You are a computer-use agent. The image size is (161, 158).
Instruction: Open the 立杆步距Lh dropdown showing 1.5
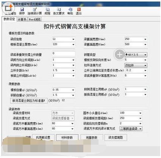[64, 70]
